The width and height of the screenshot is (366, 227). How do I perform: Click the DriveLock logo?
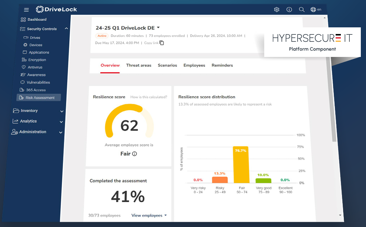[x=56, y=9]
